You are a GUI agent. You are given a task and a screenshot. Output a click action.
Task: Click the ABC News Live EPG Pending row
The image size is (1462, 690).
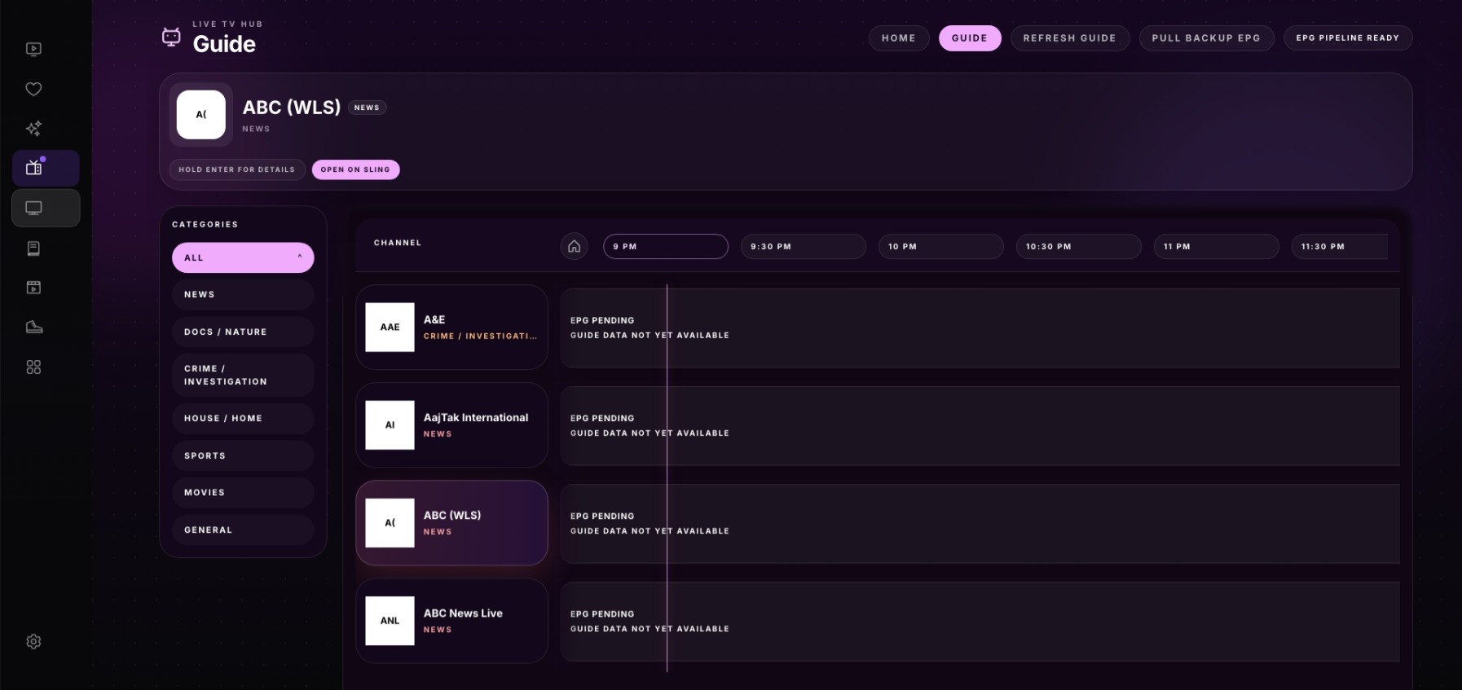[x=980, y=622]
